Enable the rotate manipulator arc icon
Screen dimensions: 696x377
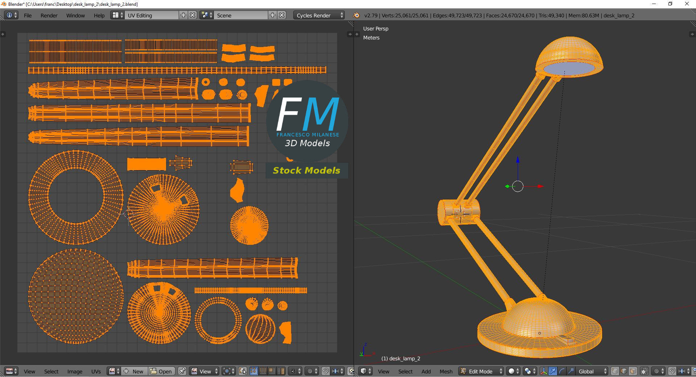tap(562, 371)
